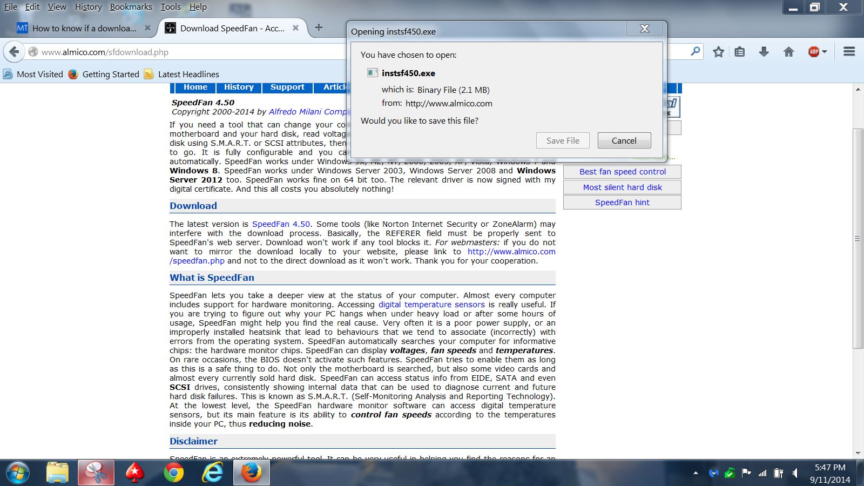Open Action Center flag icon in tray
This screenshot has width=864, height=486.
click(746, 473)
